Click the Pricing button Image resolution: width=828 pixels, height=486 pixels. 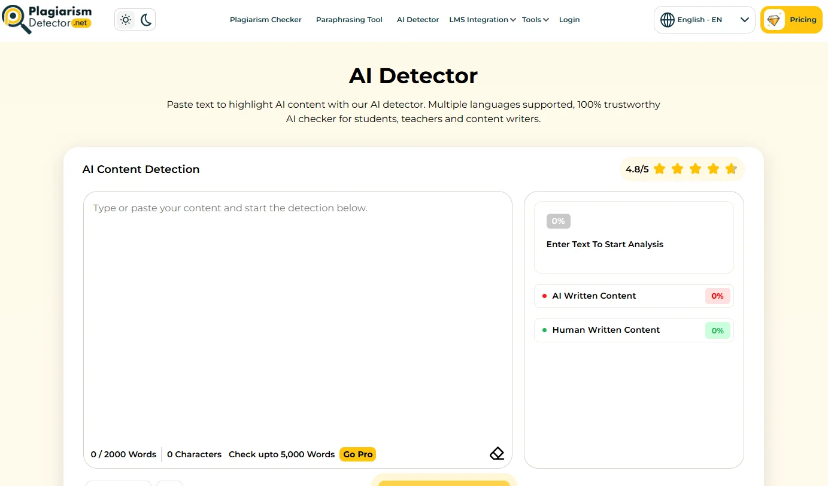[791, 20]
